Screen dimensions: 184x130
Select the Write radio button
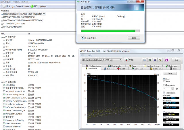click(x=164, y=82)
